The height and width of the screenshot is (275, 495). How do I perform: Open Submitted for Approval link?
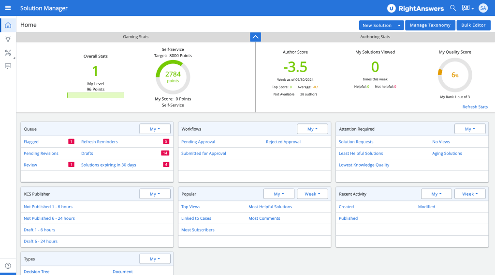pos(204,153)
